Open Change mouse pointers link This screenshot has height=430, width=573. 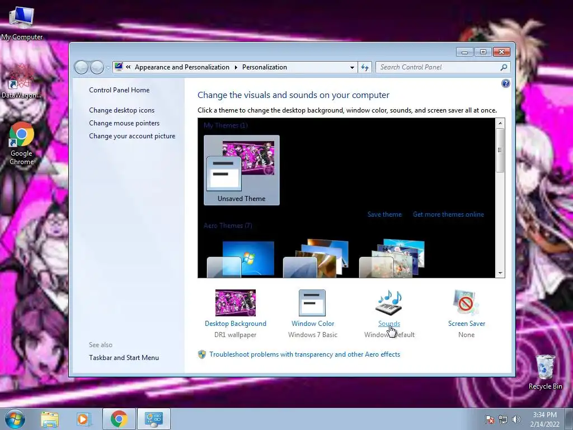coord(124,123)
